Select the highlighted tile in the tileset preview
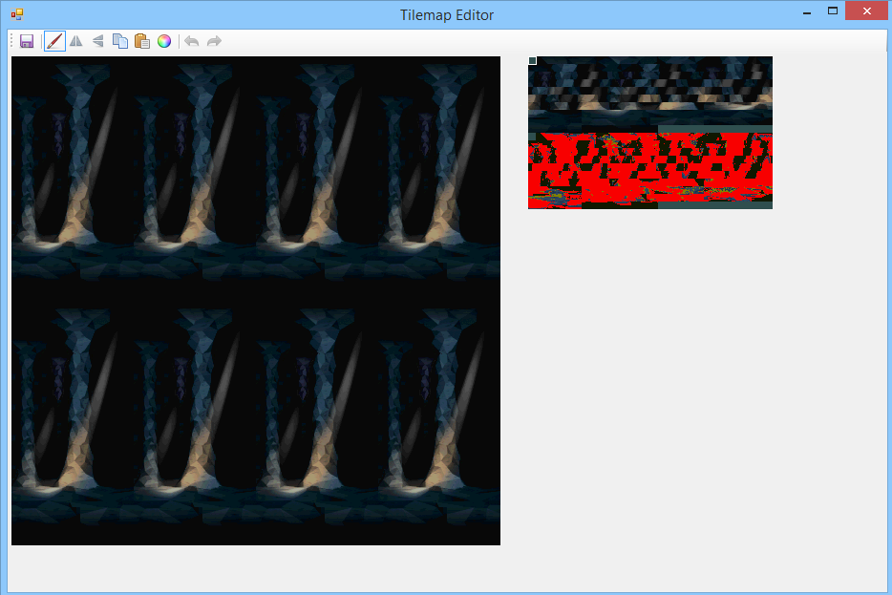The image size is (892, 595). pyautogui.click(x=533, y=60)
